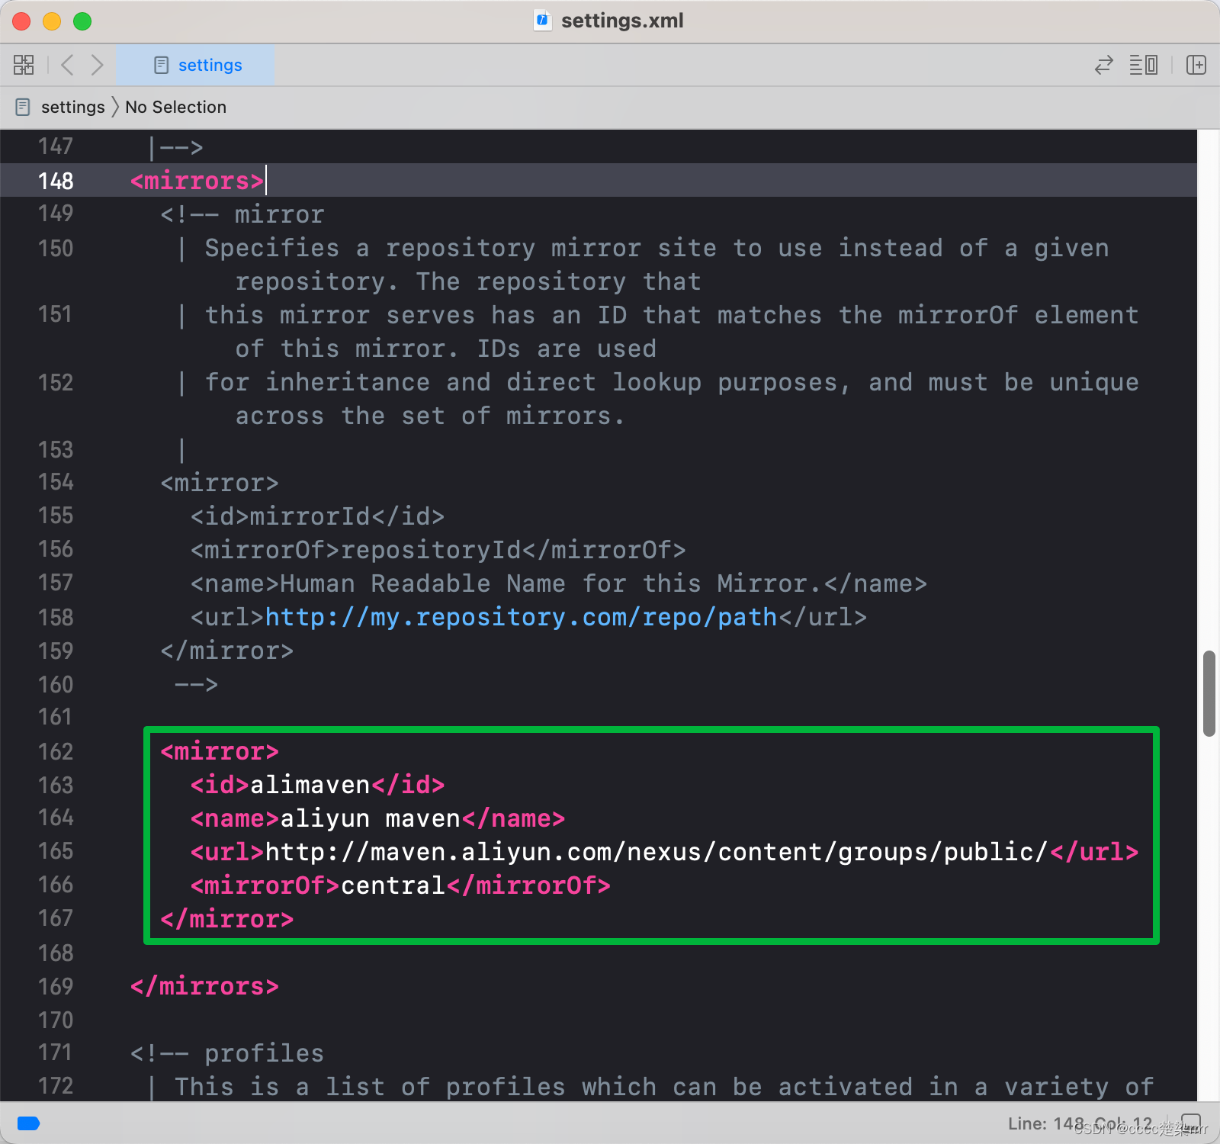This screenshot has height=1144, width=1220.
Task: Click line number 172 in gutter
Action: 56,1086
